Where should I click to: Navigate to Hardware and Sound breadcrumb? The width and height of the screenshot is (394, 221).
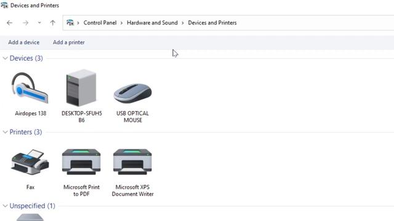tap(152, 23)
